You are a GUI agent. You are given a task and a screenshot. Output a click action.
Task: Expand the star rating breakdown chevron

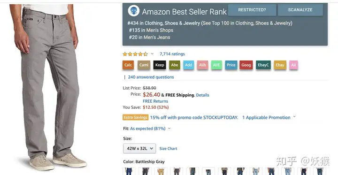152,53
